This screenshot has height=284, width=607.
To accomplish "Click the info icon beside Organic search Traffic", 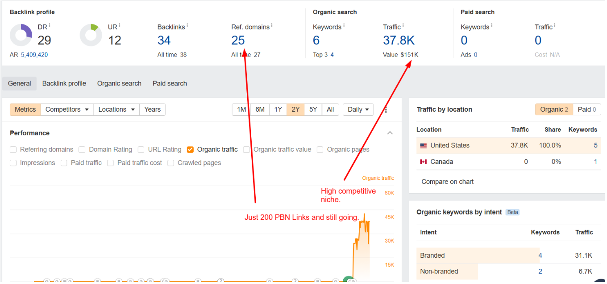I will [x=403, y=25].
